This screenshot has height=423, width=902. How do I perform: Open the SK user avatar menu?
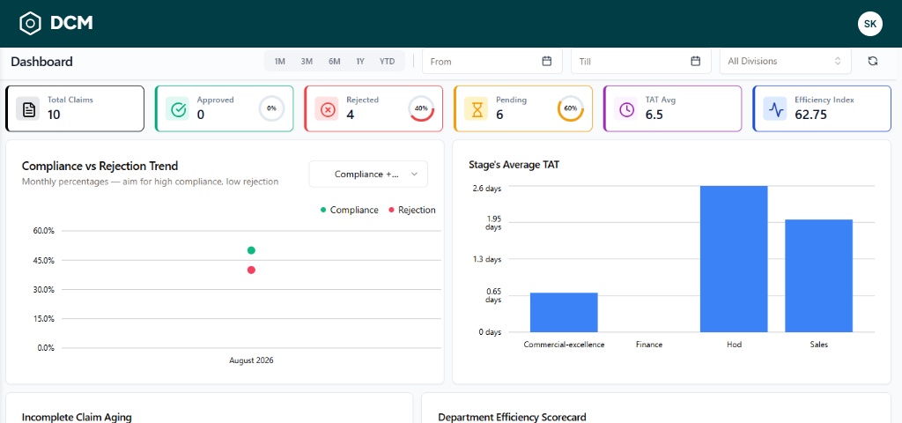coord(869,24)
